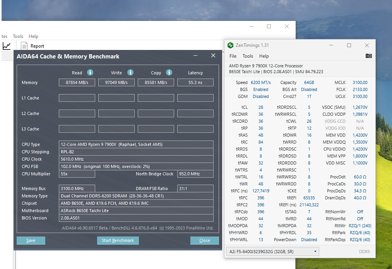Click the UCLK value 3100.00
This screenshot has height=269, width=392.
tap(360, 96)
